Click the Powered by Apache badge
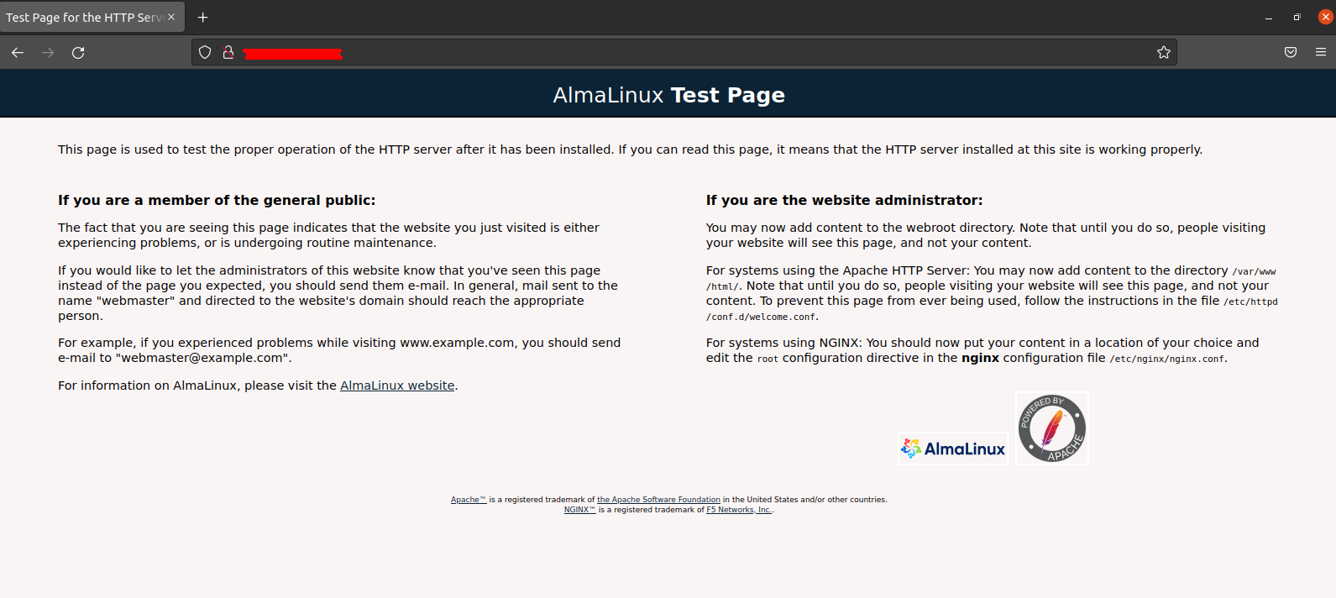Screen dimensions: 1336x598 click(1052, 428)
